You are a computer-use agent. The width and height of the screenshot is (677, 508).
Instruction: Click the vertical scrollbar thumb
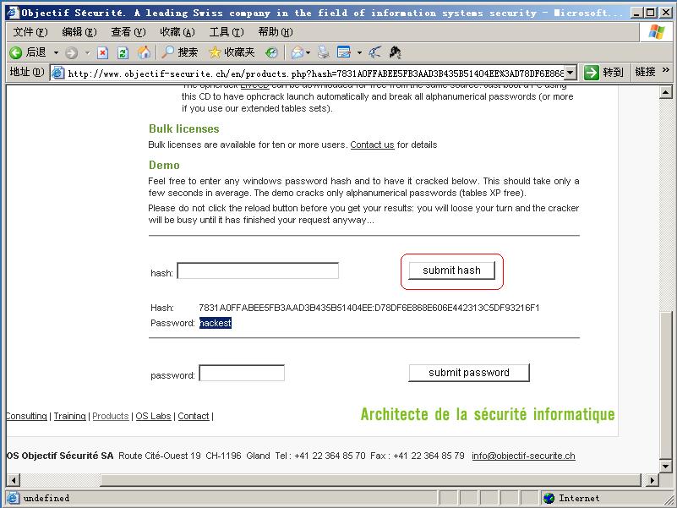coord(666,385)
